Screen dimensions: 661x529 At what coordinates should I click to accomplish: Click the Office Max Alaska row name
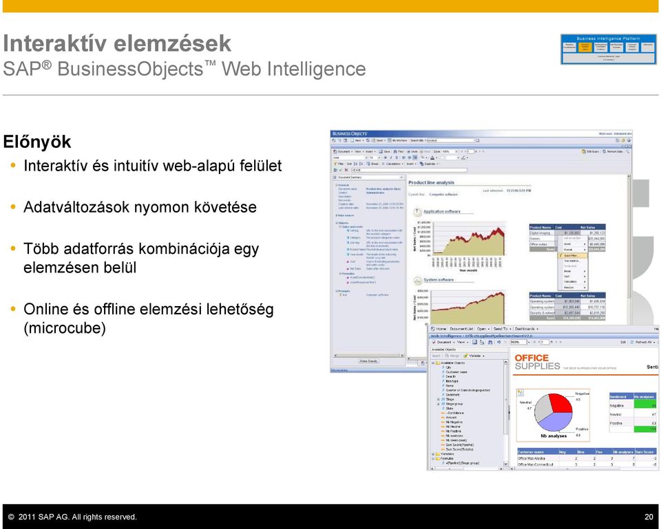coord(531,458)
